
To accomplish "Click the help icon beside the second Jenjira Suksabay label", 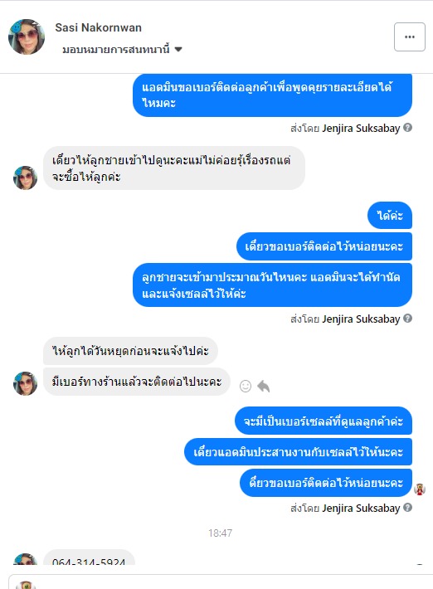I will coord(407,319).
